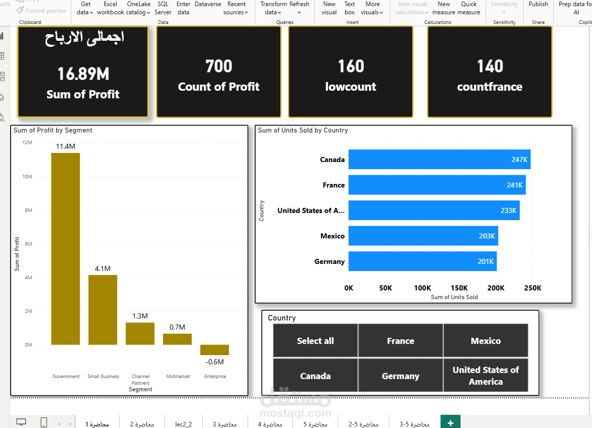Click the 'Country' slicer header text

click(282, 318)
